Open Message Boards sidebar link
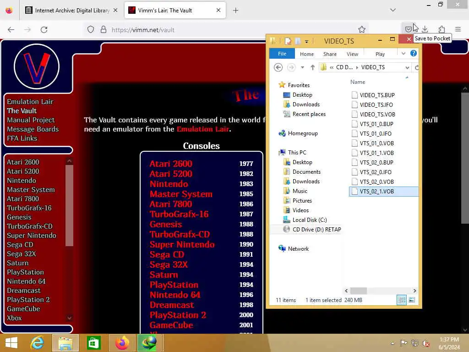 pyautogui.click(x=33, y=129)
